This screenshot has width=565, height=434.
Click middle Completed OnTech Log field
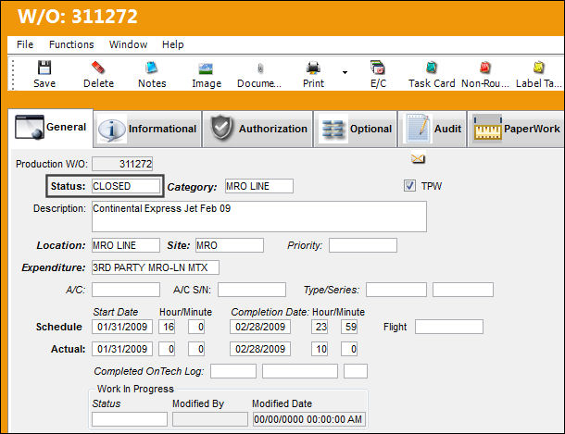coord(300,371)
